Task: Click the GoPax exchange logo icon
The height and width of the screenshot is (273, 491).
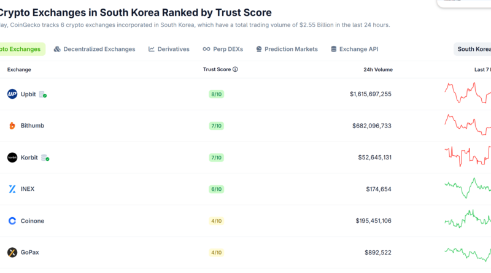Action: (x=12, y=253)
